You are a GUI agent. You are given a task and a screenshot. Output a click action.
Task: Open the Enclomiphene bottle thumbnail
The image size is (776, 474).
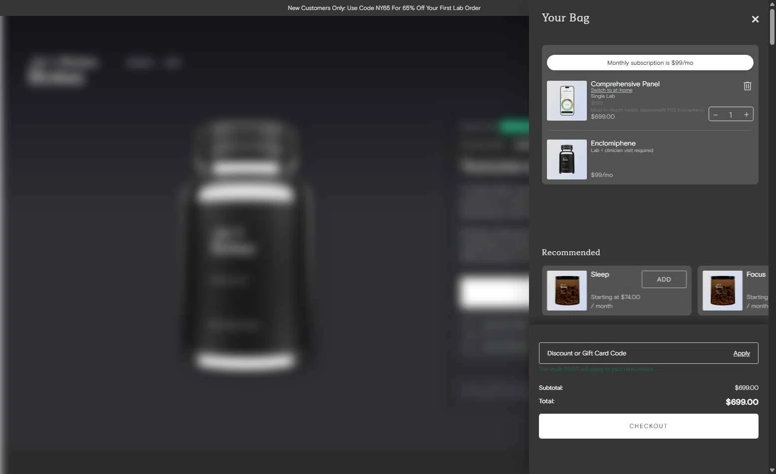[567, 159]
